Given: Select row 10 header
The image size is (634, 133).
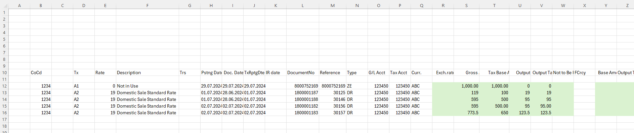Looking at the screenshot, I should (x=4, y=73).
